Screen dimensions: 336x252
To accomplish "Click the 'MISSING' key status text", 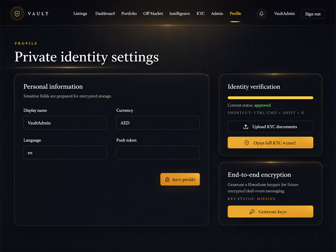I will point(266,199).
